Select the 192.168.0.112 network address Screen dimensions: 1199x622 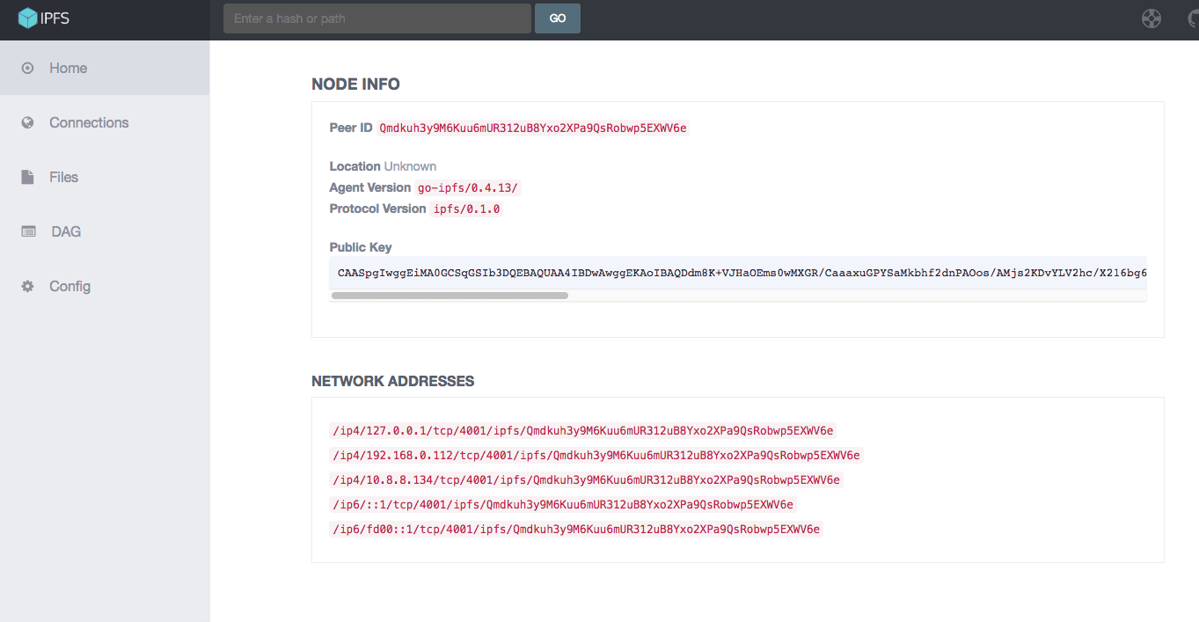[596, 456]
